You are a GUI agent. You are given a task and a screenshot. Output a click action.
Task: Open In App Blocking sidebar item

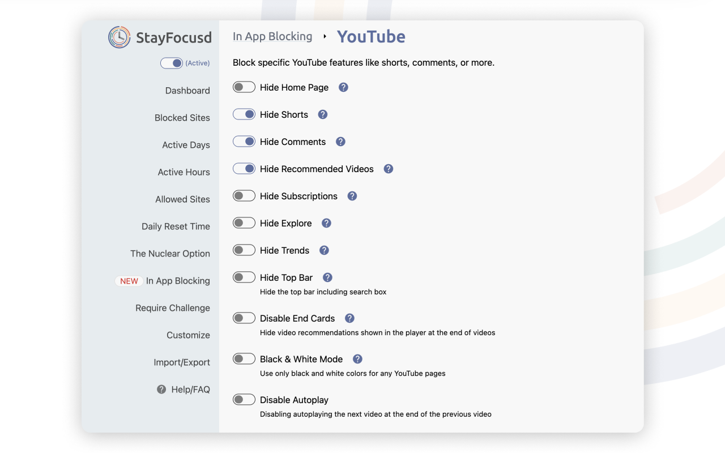178,281
